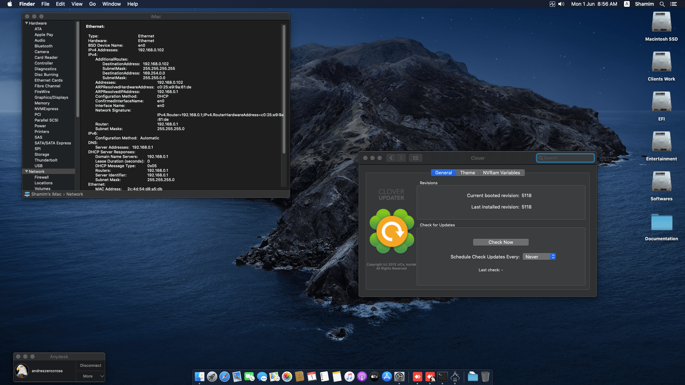Screen dimensions: 685x385
Task: Open Mail stamp icon in dock
Action: pyautogui.click(x=237, y=376)
